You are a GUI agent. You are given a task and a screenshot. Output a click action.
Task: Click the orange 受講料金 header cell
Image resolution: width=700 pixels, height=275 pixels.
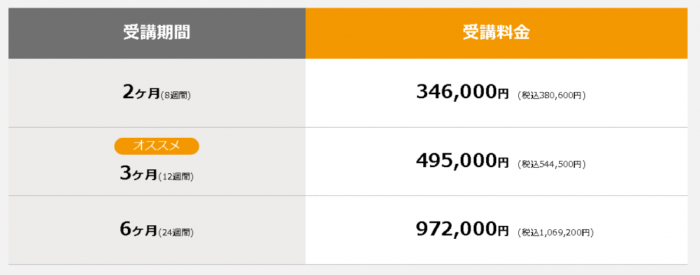click(x=496, y=33)
